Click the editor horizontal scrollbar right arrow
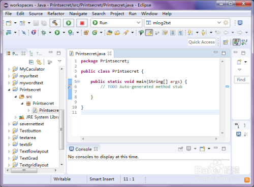 coord(216,139)
